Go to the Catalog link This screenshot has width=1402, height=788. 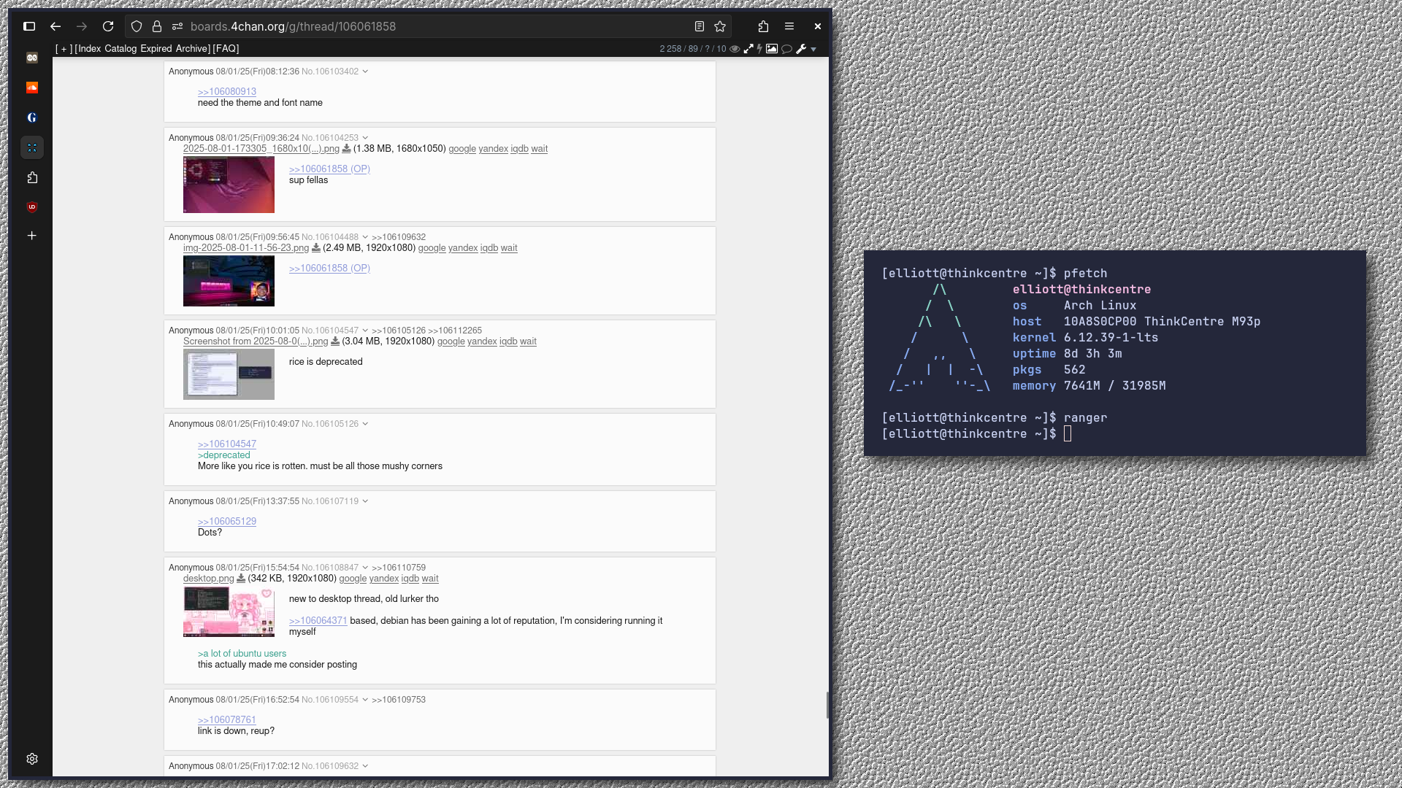[120, 49]
